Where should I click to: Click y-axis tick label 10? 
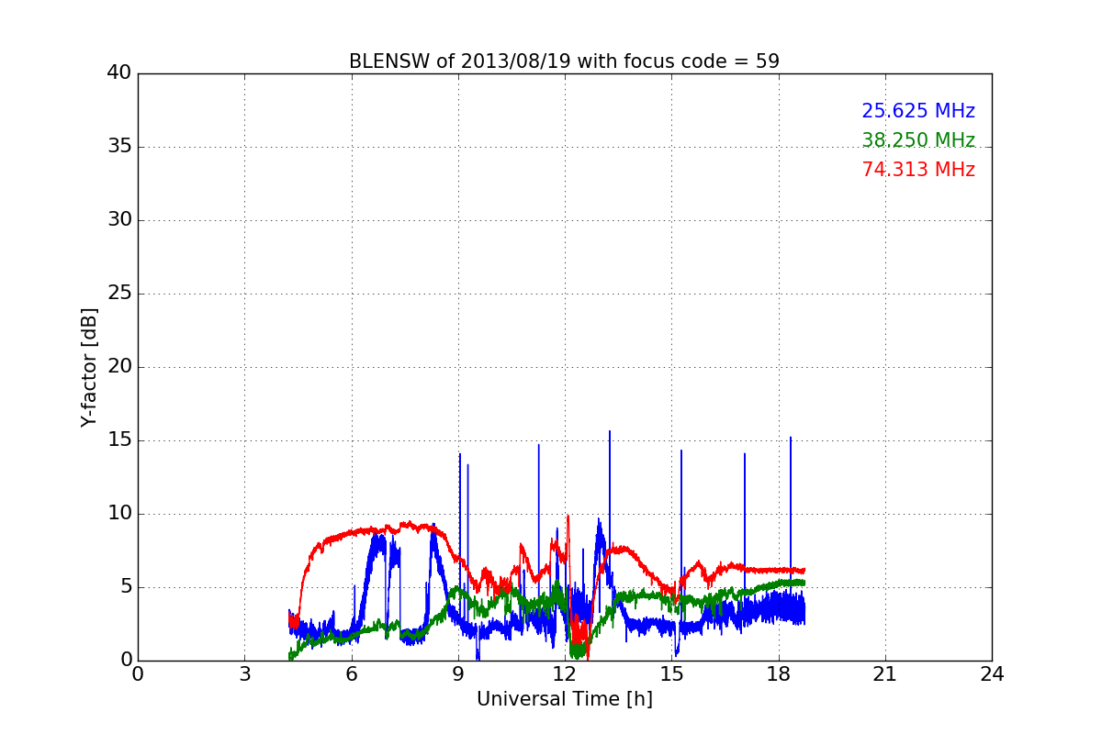119,514
